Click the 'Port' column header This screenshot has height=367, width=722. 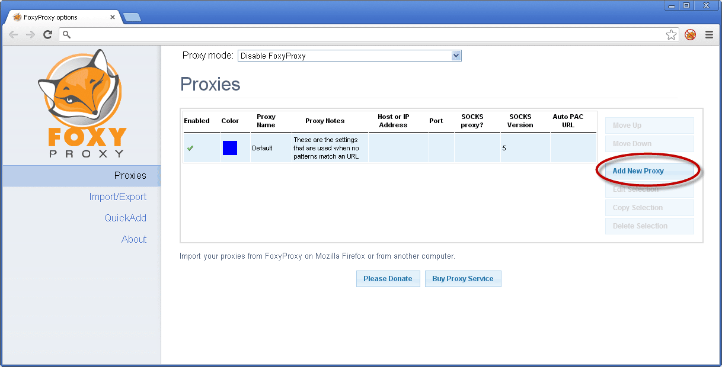click(436, 121)
